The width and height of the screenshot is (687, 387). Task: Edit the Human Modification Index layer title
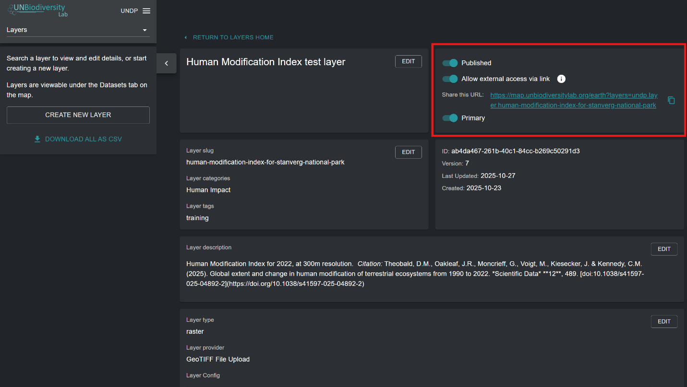pyautogui.click(x=408, y=61)
